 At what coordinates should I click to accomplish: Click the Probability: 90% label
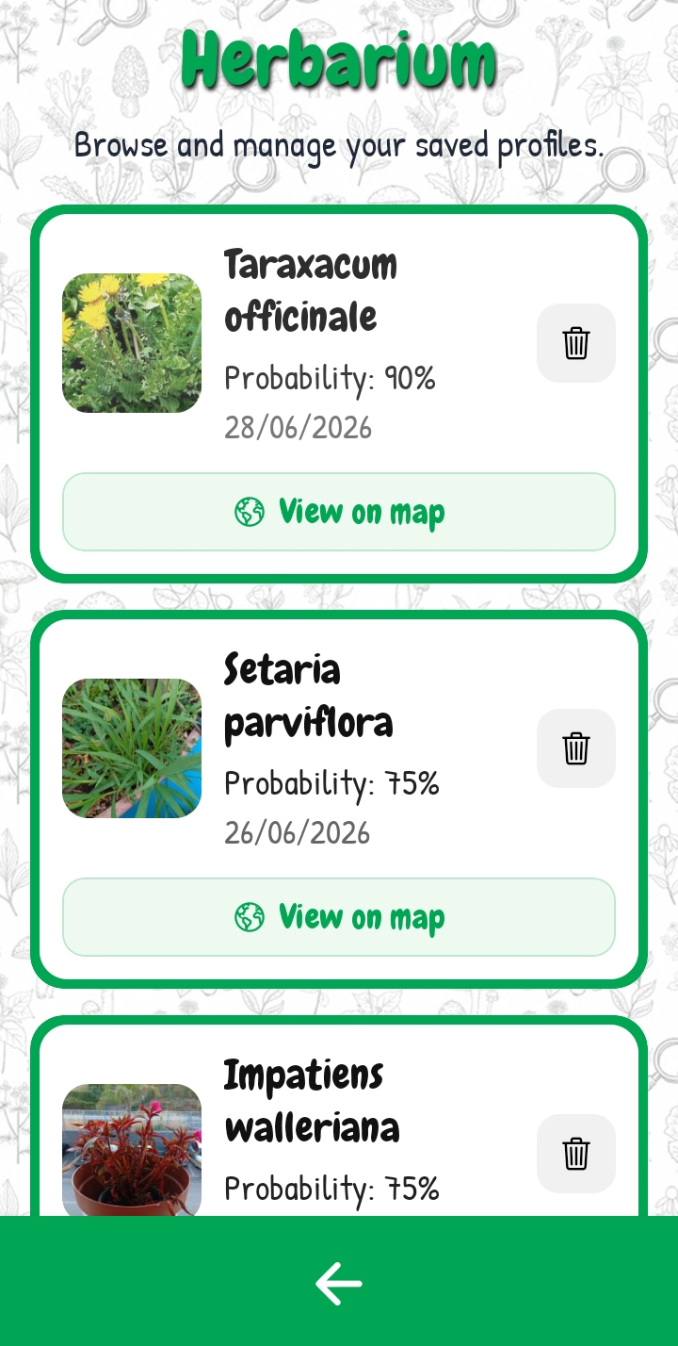[330, 378]
